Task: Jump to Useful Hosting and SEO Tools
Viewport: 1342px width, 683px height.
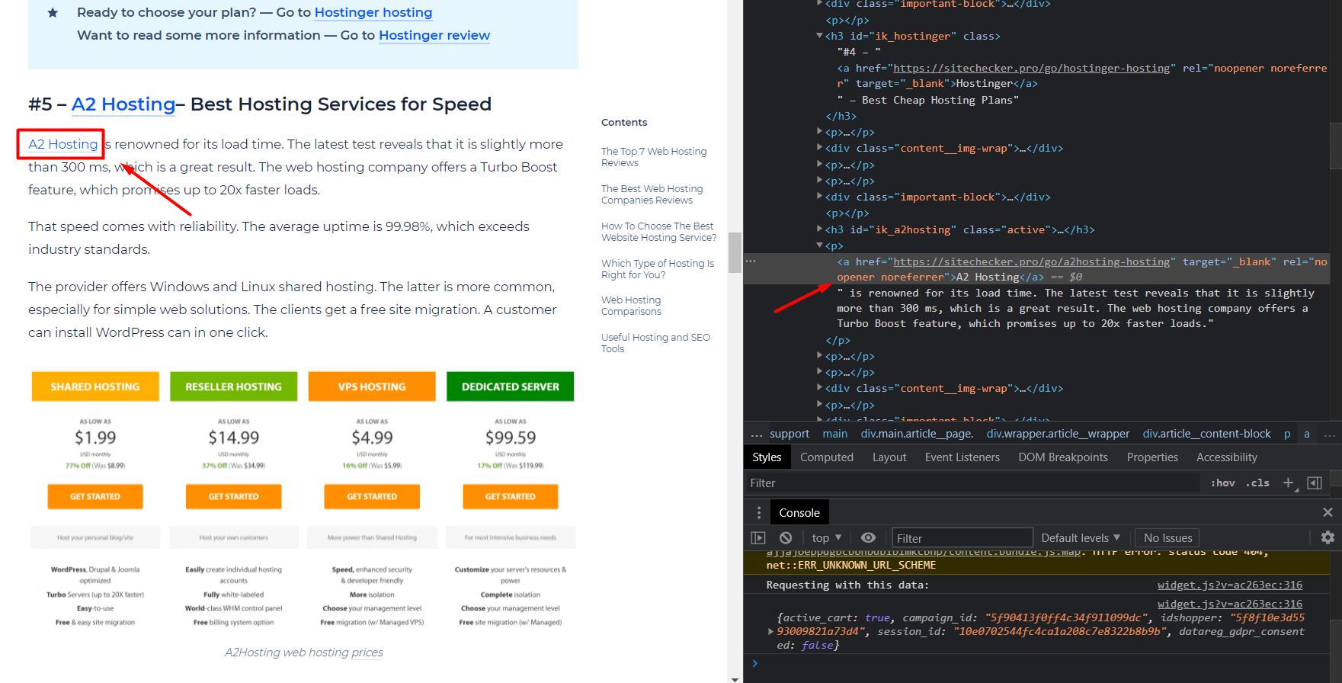Action: tap(655, 343)
